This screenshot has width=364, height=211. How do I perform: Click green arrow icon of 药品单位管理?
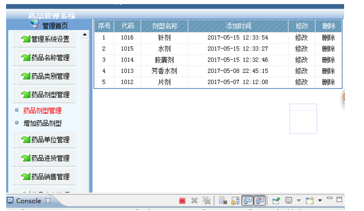pyautogui.click(x=25, y=140)
